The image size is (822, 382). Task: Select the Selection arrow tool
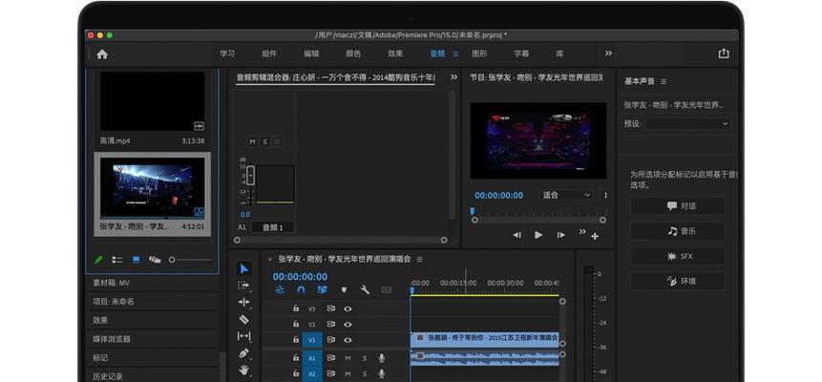(243, 268)
